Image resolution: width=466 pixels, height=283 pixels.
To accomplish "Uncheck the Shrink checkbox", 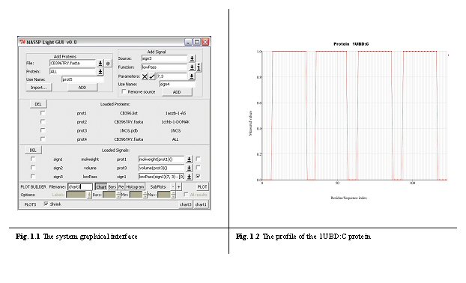I will click(46, 204).
